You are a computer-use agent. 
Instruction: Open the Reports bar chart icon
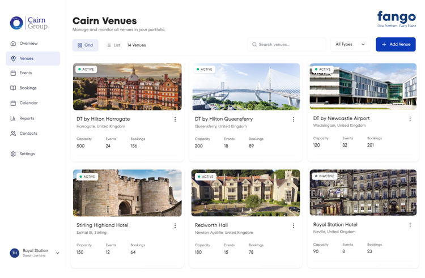(13, 118)
